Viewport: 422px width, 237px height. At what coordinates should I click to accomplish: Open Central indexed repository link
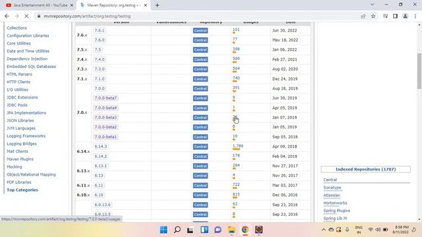tap(330, 180)
